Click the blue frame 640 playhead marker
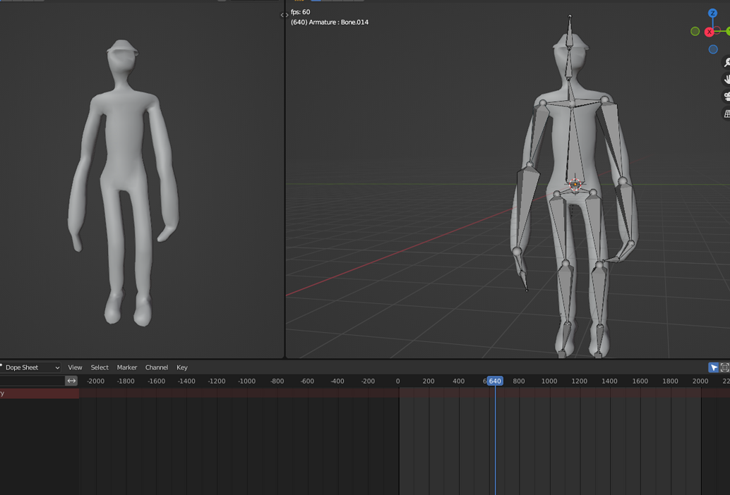Viewport: 730px width, 495px height. pos(494,381)
